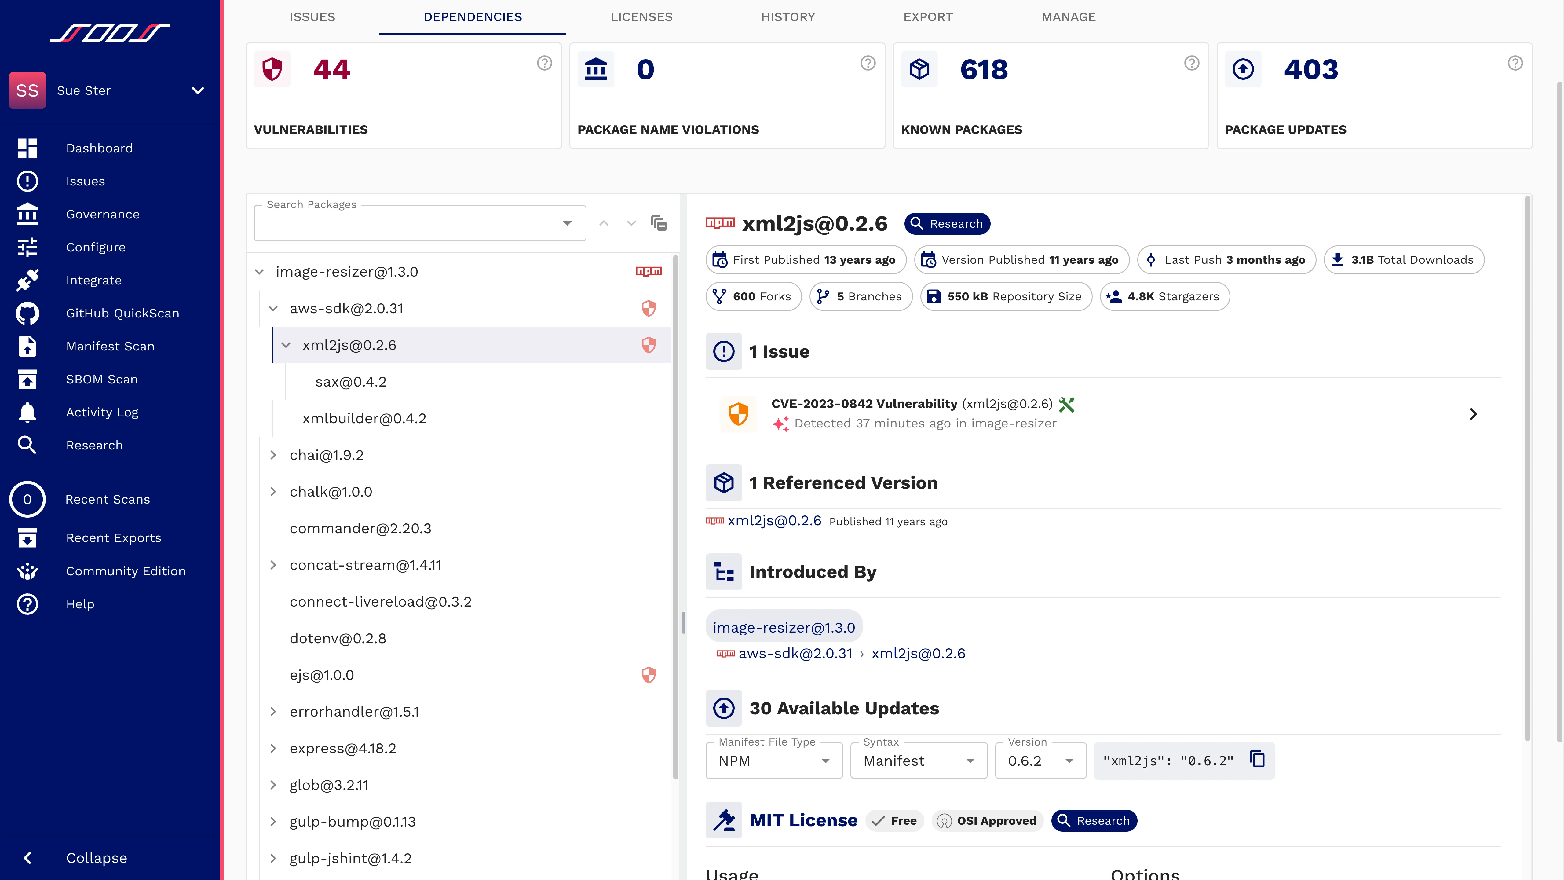
Task: Open the Manifest File Type NPM dropdown
Action: pos(773,761)
